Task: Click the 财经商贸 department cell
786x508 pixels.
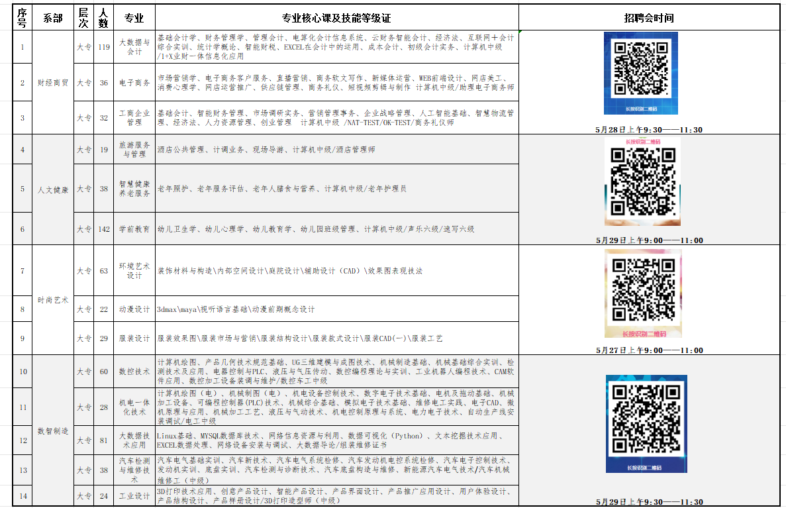Action: tap(53, 83)
